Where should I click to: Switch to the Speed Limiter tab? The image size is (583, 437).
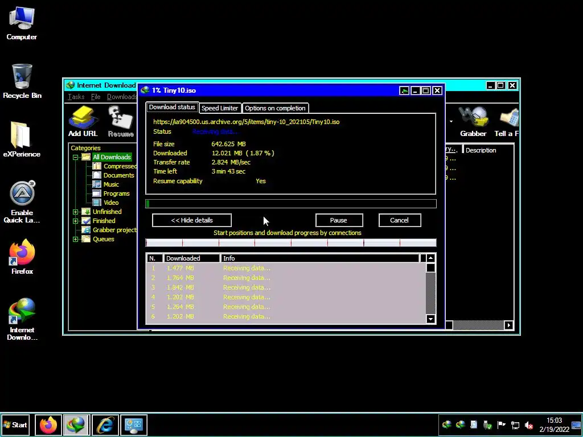tap(220, 108)
